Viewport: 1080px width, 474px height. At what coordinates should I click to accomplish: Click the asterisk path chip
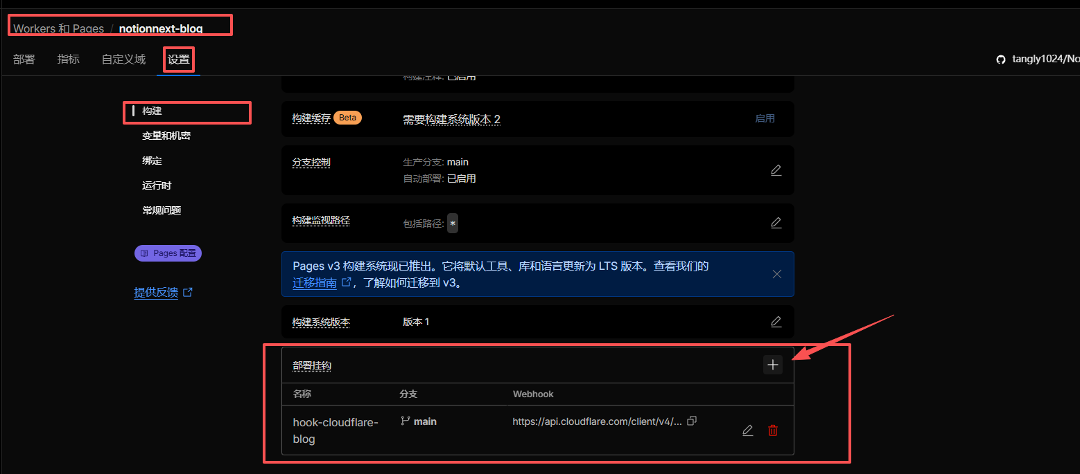(x=453, y=224)
